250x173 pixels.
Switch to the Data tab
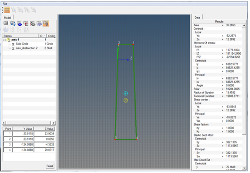(198, 18)
